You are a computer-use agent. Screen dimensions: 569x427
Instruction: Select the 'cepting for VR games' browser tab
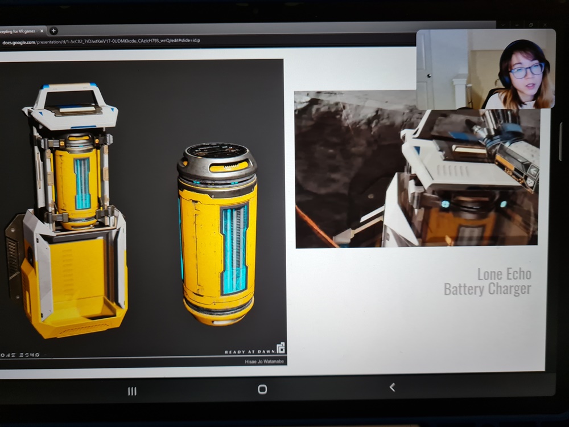23,31
